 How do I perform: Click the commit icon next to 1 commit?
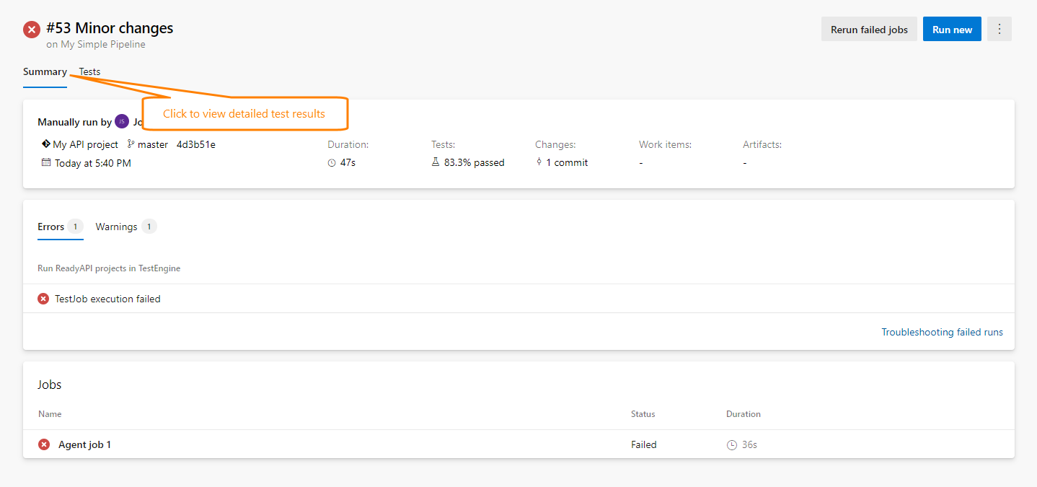[x=539, y=162]
